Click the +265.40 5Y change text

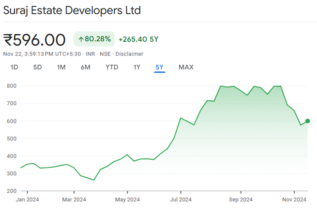click(x=139, y=39)
